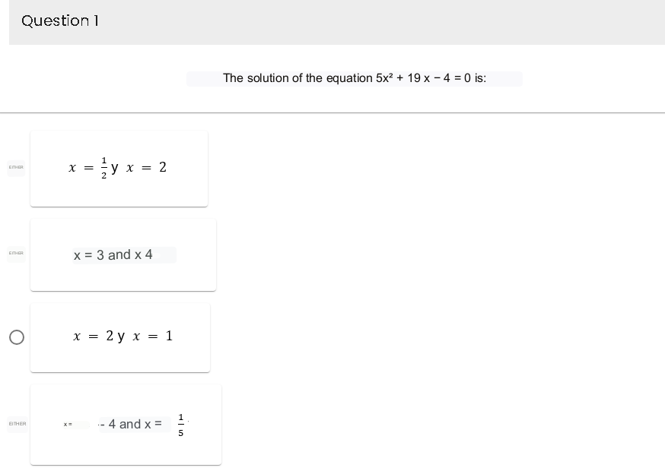Click the Question 1 header
The image size is (665, 474).
click(x=59, y=21)
